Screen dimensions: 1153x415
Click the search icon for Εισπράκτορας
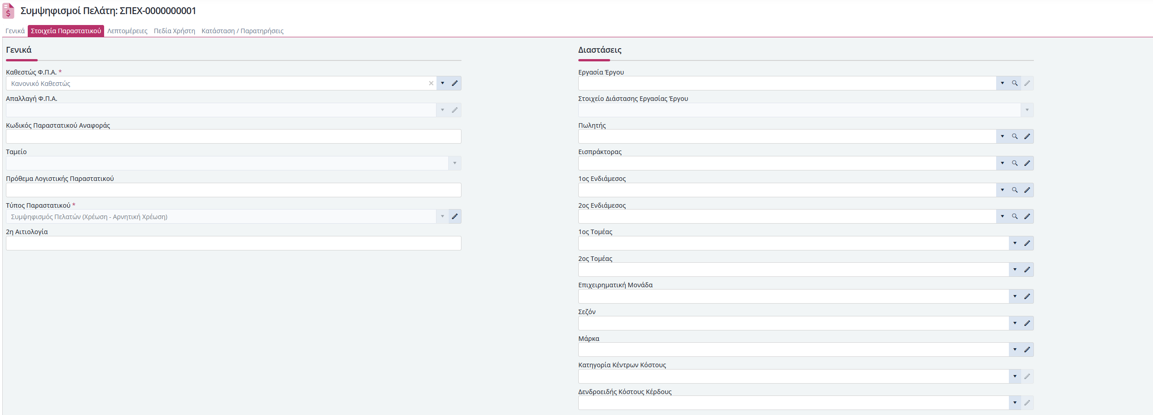(1015, 163)
